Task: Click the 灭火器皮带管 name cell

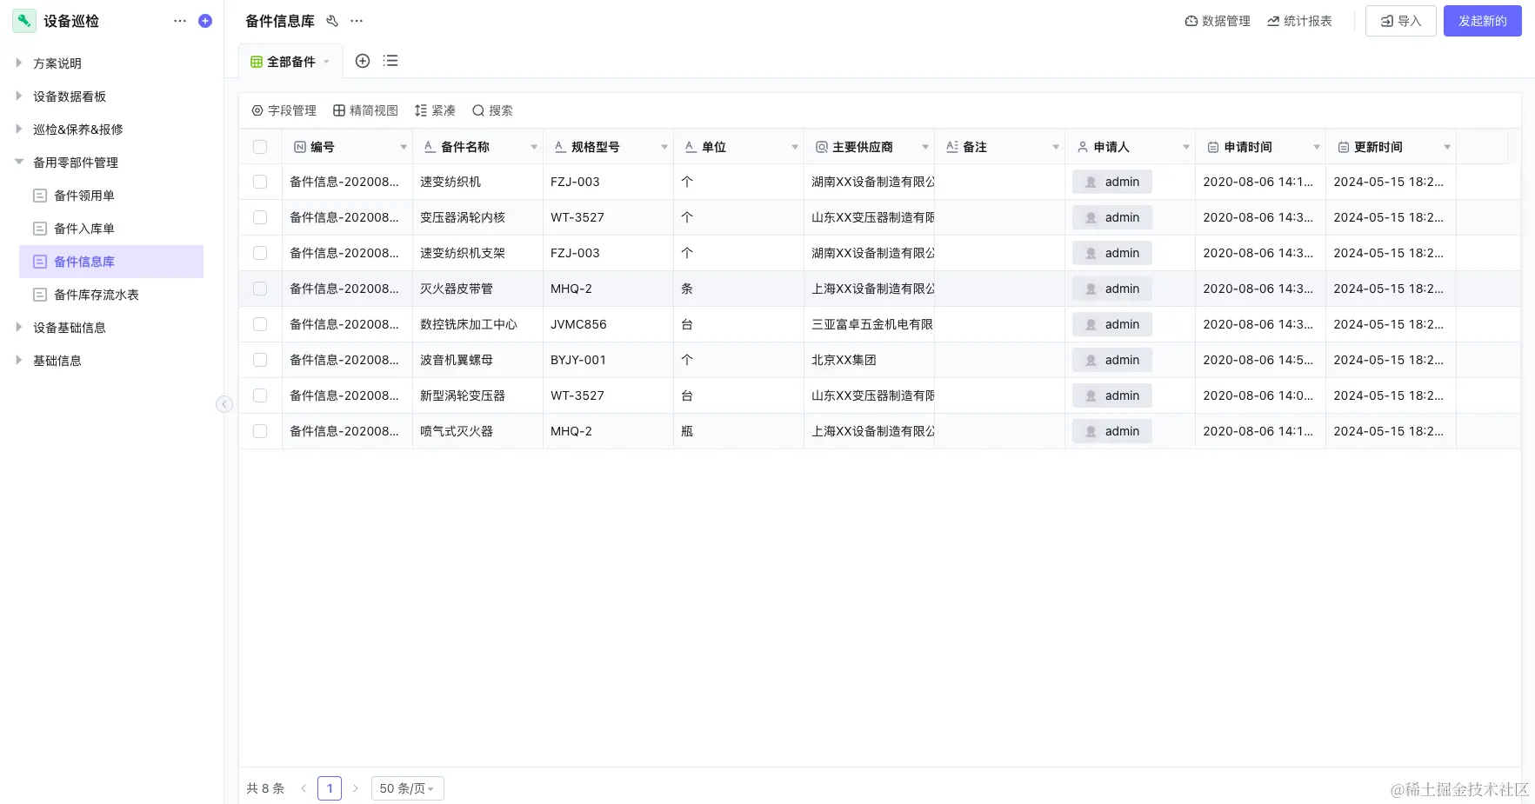Action: click(x=477, y=289)
